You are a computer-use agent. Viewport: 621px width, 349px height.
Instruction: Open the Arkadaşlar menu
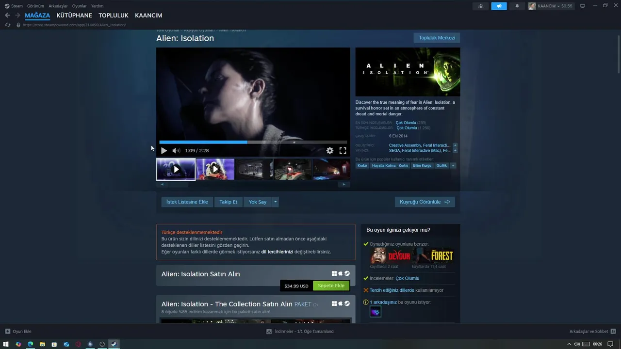click(58, 6)
